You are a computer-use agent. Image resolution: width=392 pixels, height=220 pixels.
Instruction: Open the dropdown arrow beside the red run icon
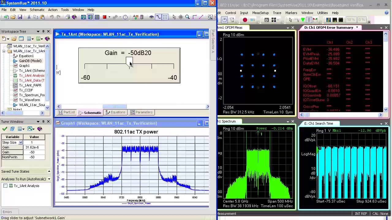click(109, 17)
